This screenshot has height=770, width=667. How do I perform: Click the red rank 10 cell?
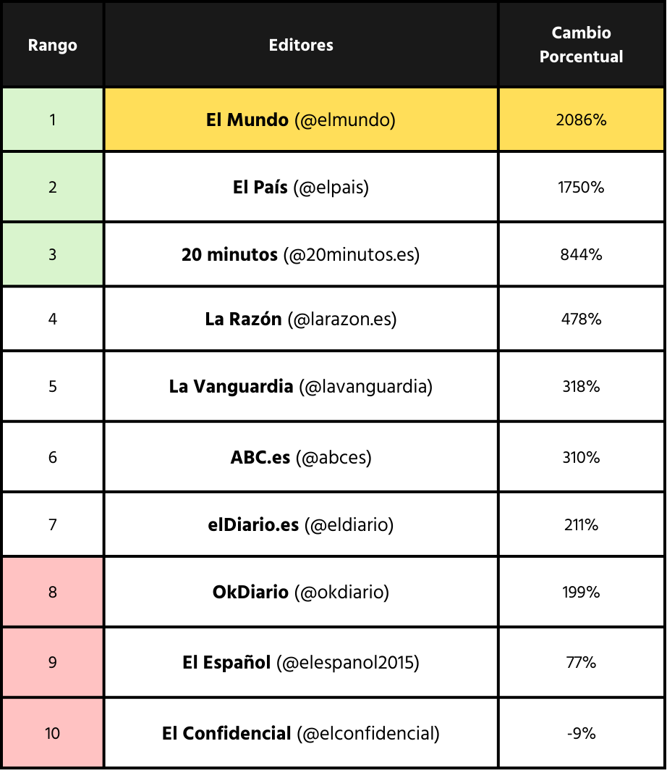click(53, 734)
